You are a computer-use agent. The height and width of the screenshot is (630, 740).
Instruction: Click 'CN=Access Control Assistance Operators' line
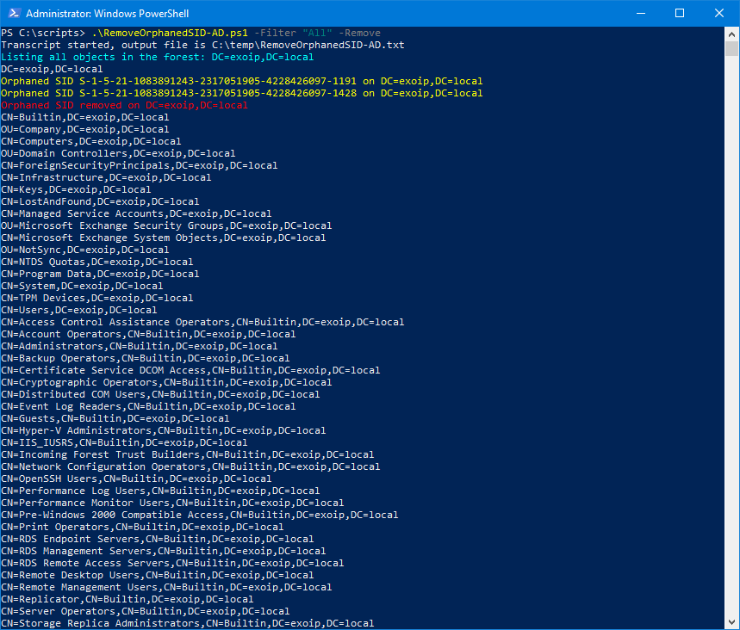202,322
